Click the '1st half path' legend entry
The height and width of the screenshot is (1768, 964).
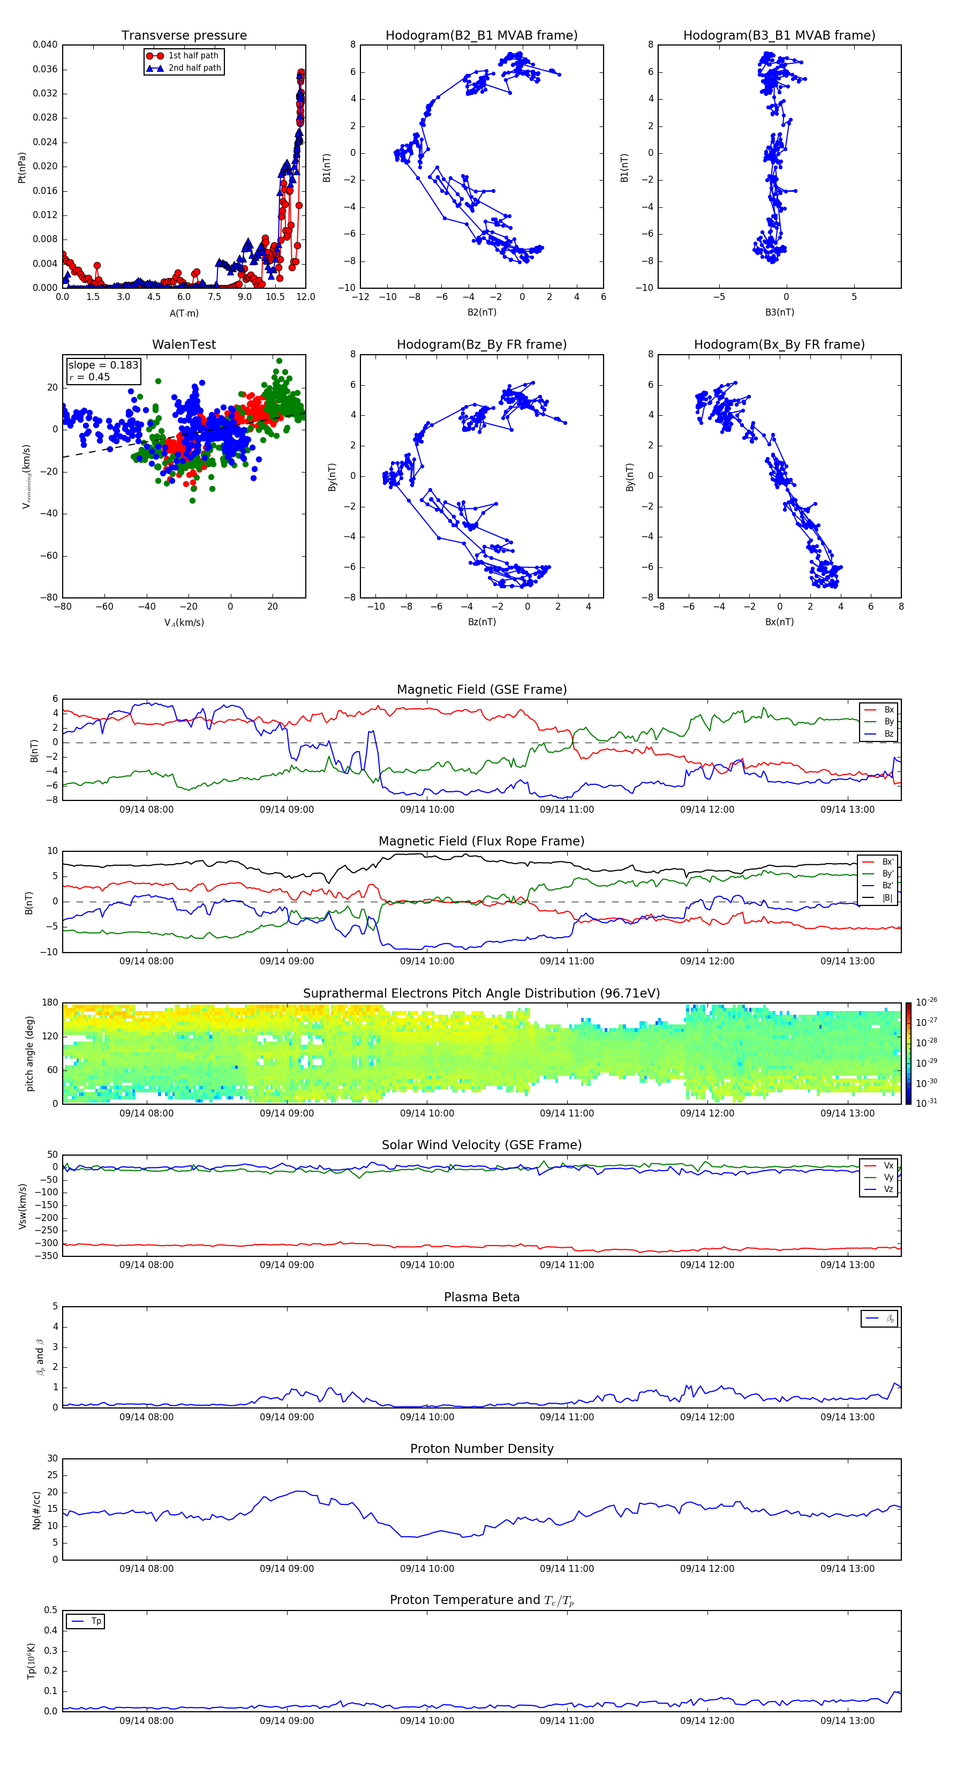[x=183, y=56]
